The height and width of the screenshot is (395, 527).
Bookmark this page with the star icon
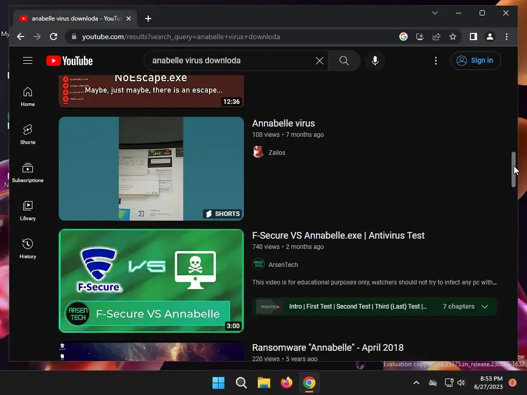click(453, 37)
